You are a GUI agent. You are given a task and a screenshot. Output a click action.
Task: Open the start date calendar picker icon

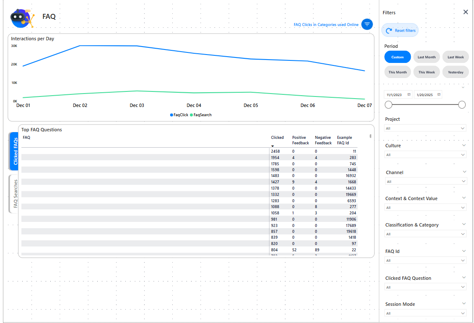(409, 95)
